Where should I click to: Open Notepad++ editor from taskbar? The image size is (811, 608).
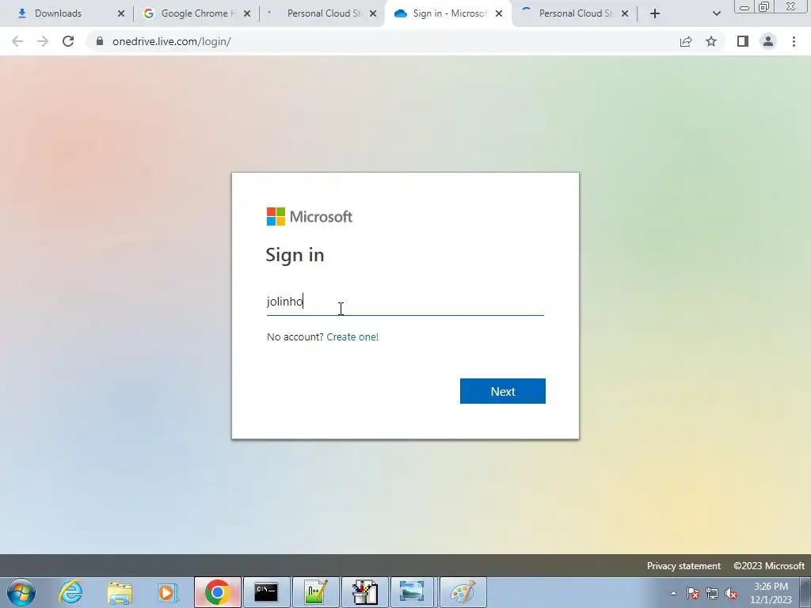pos(315,592)
